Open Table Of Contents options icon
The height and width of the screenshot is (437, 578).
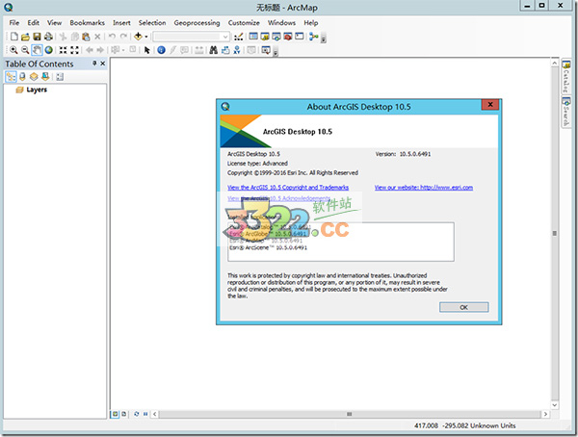60,77
